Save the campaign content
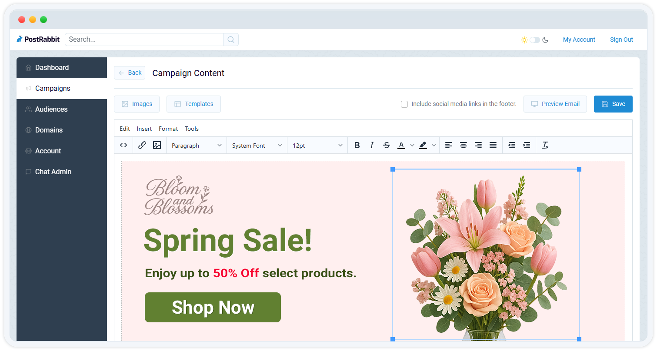Viewport: 657px width, 351px height. (x=613, y=104)
